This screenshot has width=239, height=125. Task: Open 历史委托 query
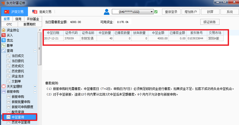(x=18, y=71)
